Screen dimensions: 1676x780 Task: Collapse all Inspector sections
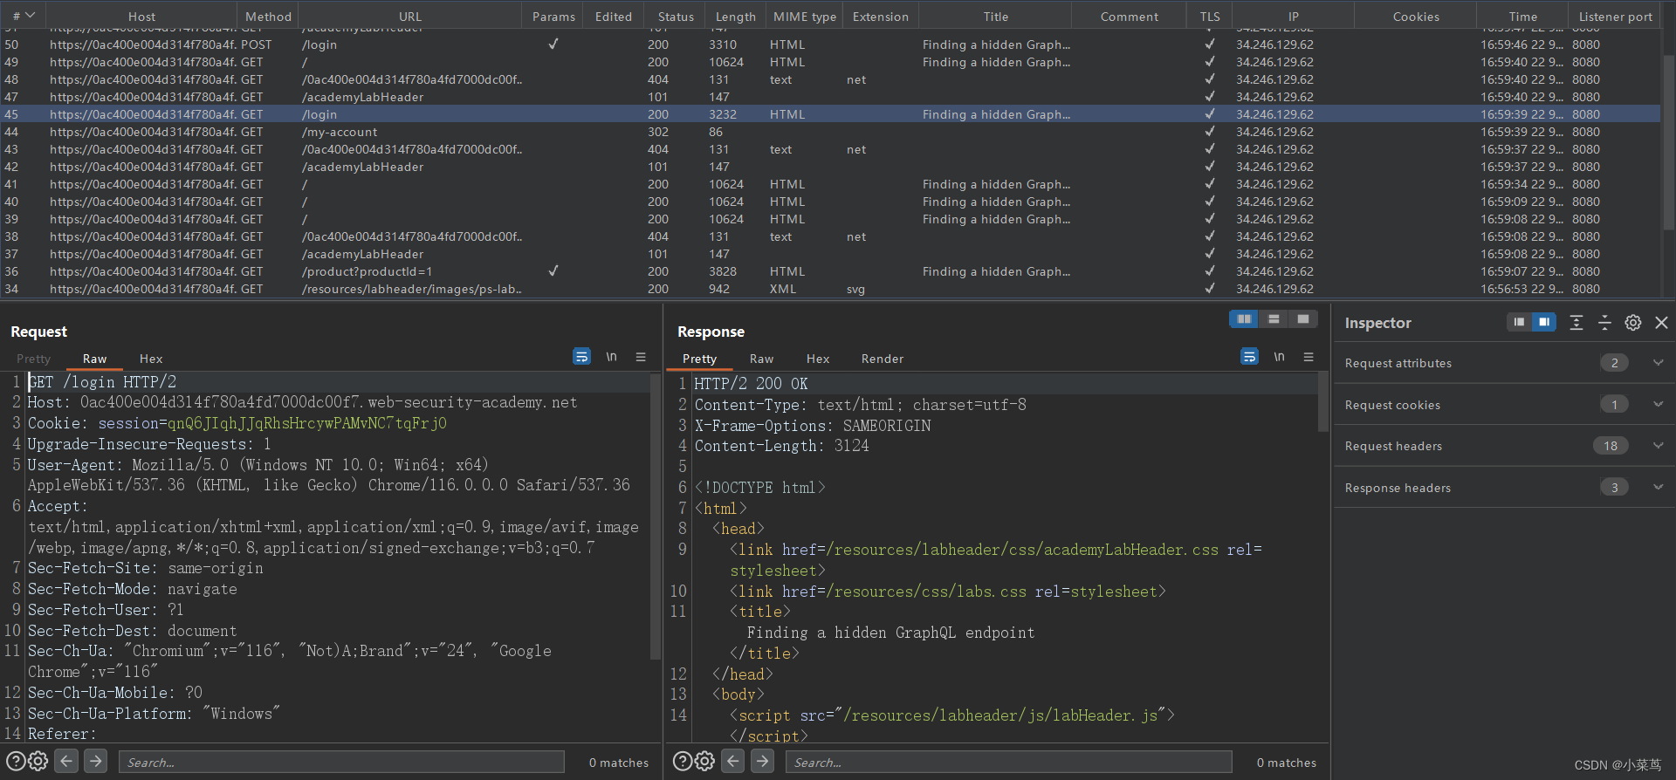[x=1604, y=323]
